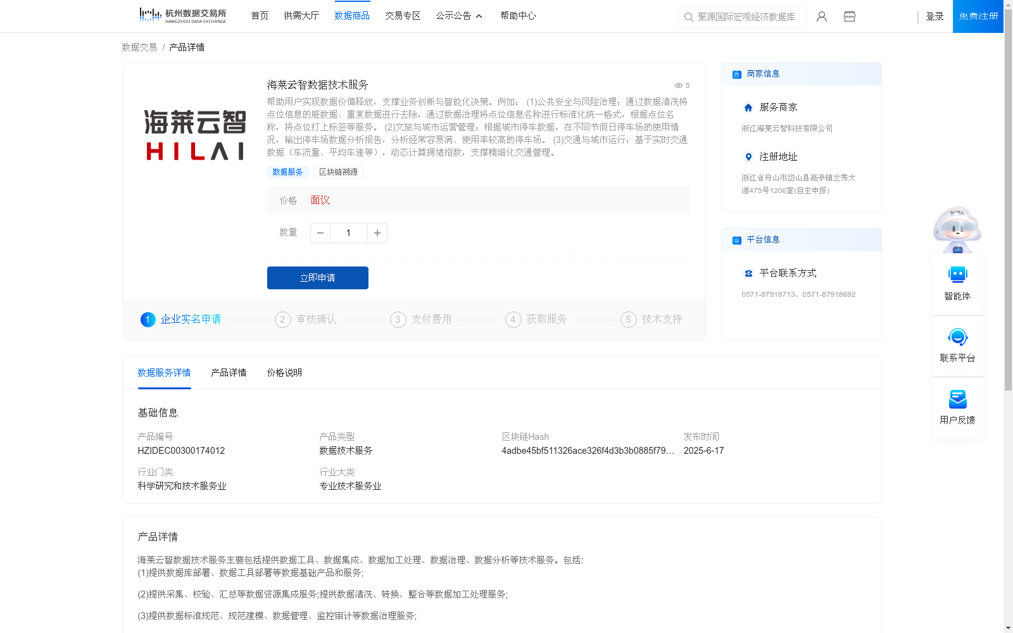The width and height of the screenshot is (1013, 633).
Task: Click the quantity input field
Action: click(348, 233)
